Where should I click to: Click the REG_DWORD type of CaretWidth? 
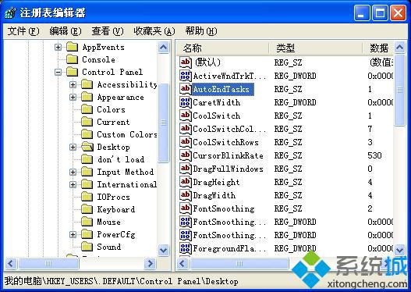[x=295, y=102]
